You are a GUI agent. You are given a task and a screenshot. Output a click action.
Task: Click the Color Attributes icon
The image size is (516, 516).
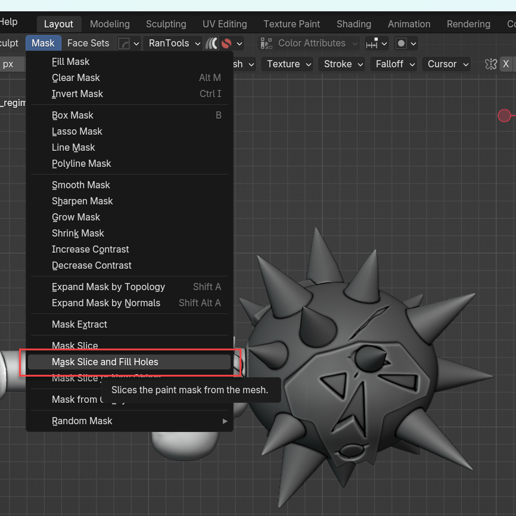coord(266,43)
